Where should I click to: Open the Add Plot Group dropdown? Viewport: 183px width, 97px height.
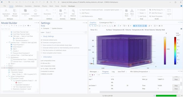[x=162, y=13]
